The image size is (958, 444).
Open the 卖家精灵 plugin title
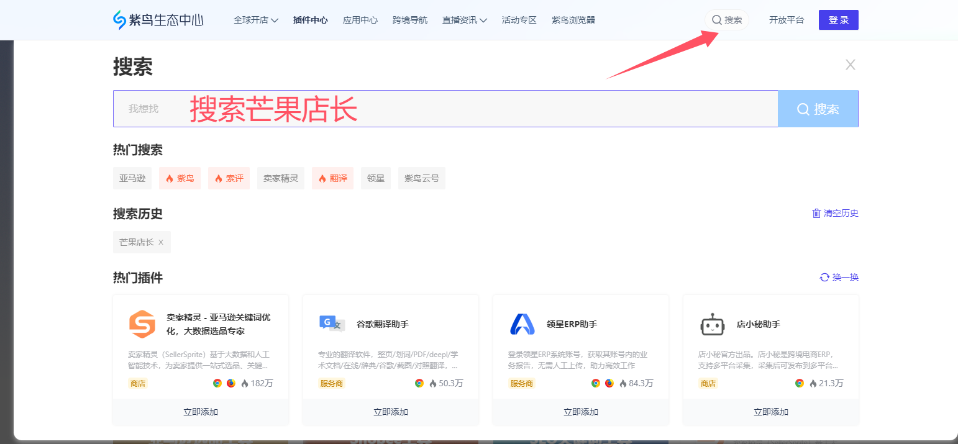[x=219, y=324]
